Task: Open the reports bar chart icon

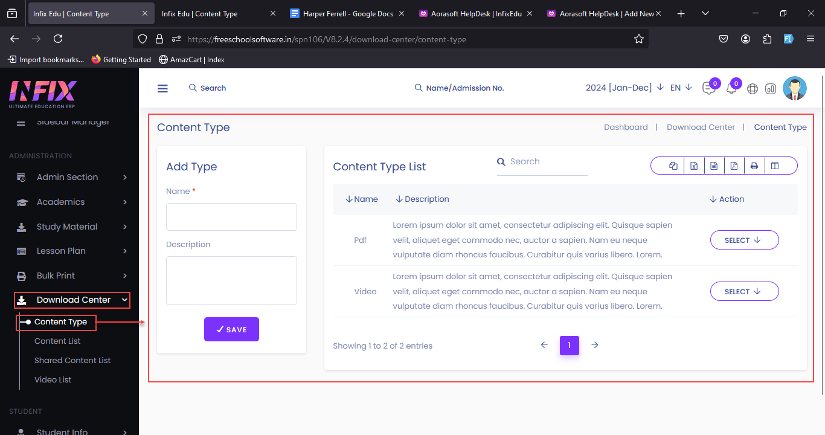Action: pos(771,89)
